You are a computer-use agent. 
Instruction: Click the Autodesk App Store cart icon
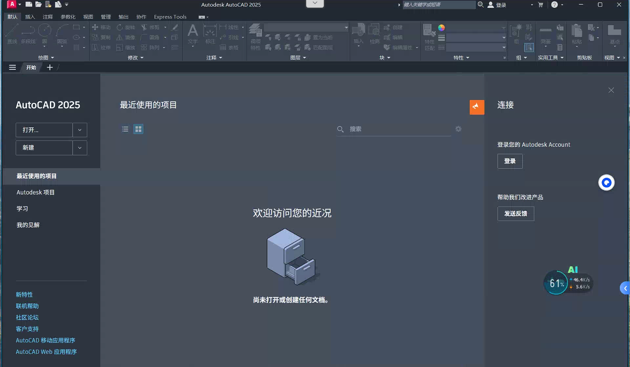[x=540, y=5]
